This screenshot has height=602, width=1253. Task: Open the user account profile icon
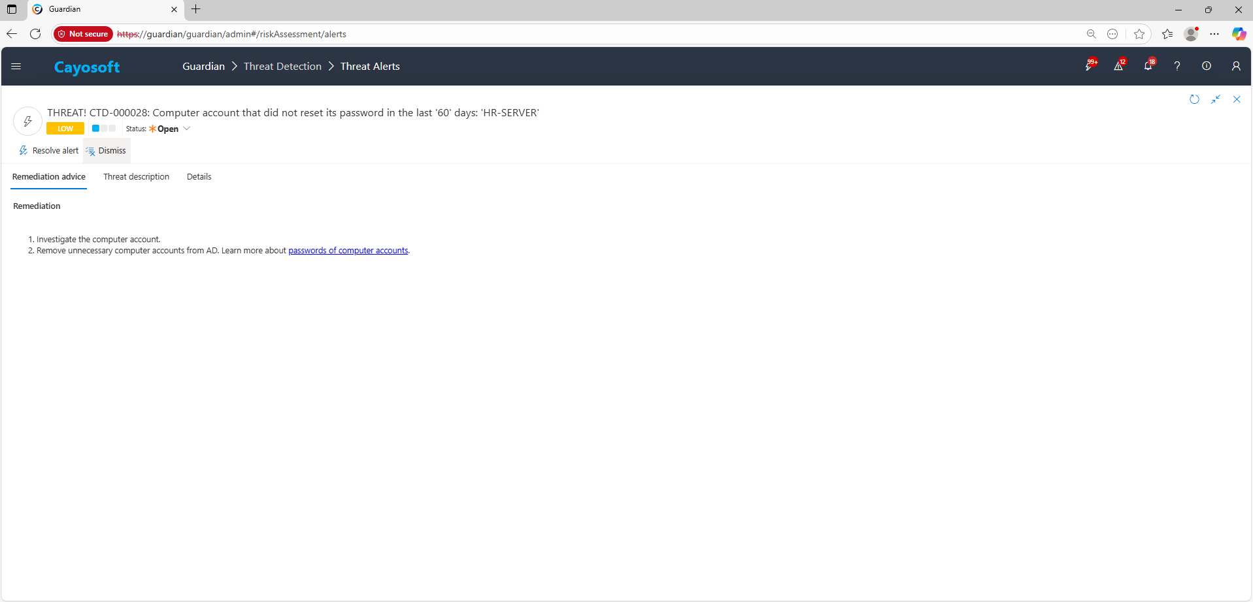click(x=1236, y=66)
